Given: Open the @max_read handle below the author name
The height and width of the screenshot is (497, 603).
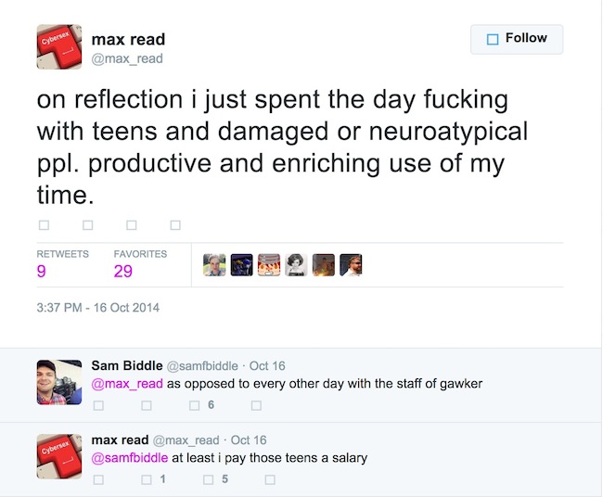Looking at the screenshot, I should click(127, 58).
